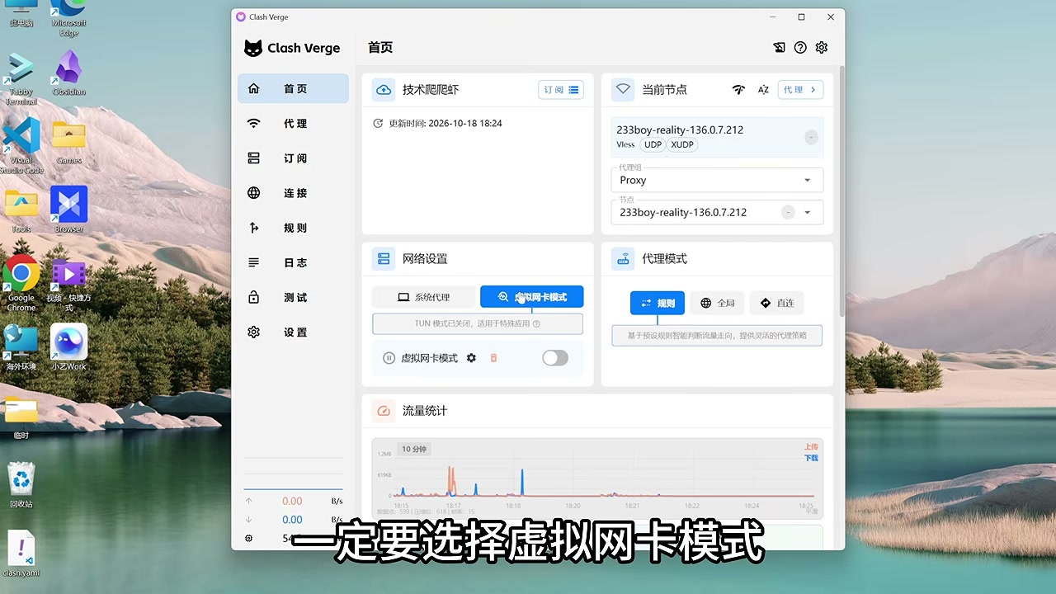Click the 订阅 button in profile card
Screen dimensions: 1056x594
coord(561,89)
